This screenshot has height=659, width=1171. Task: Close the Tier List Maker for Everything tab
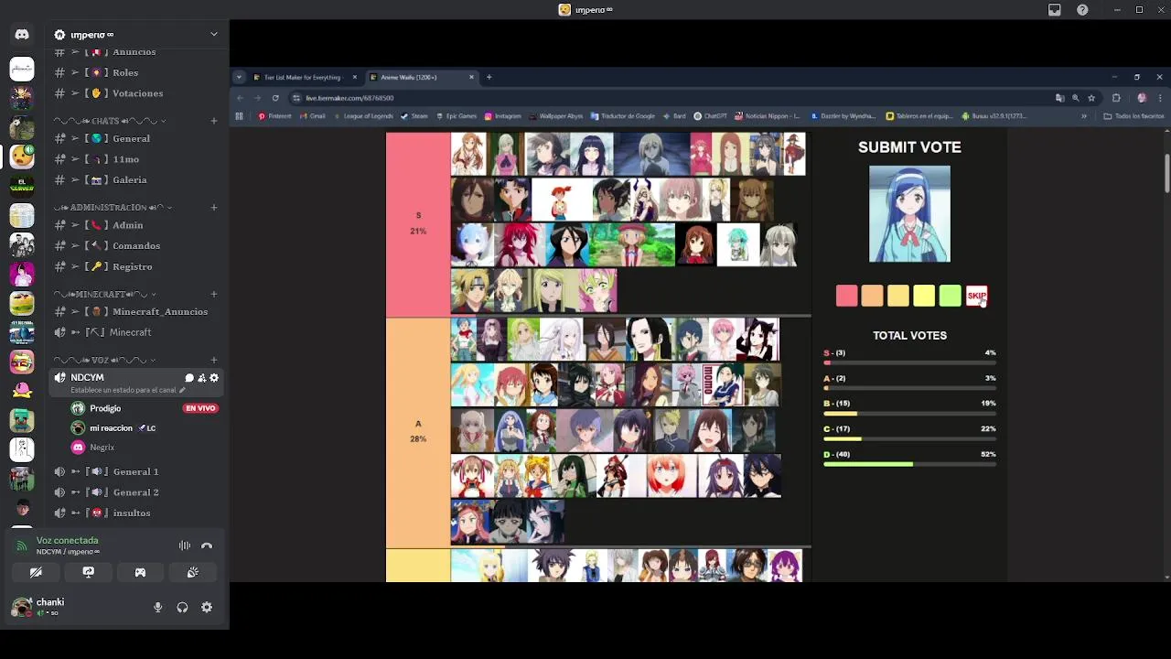(354, 77)
